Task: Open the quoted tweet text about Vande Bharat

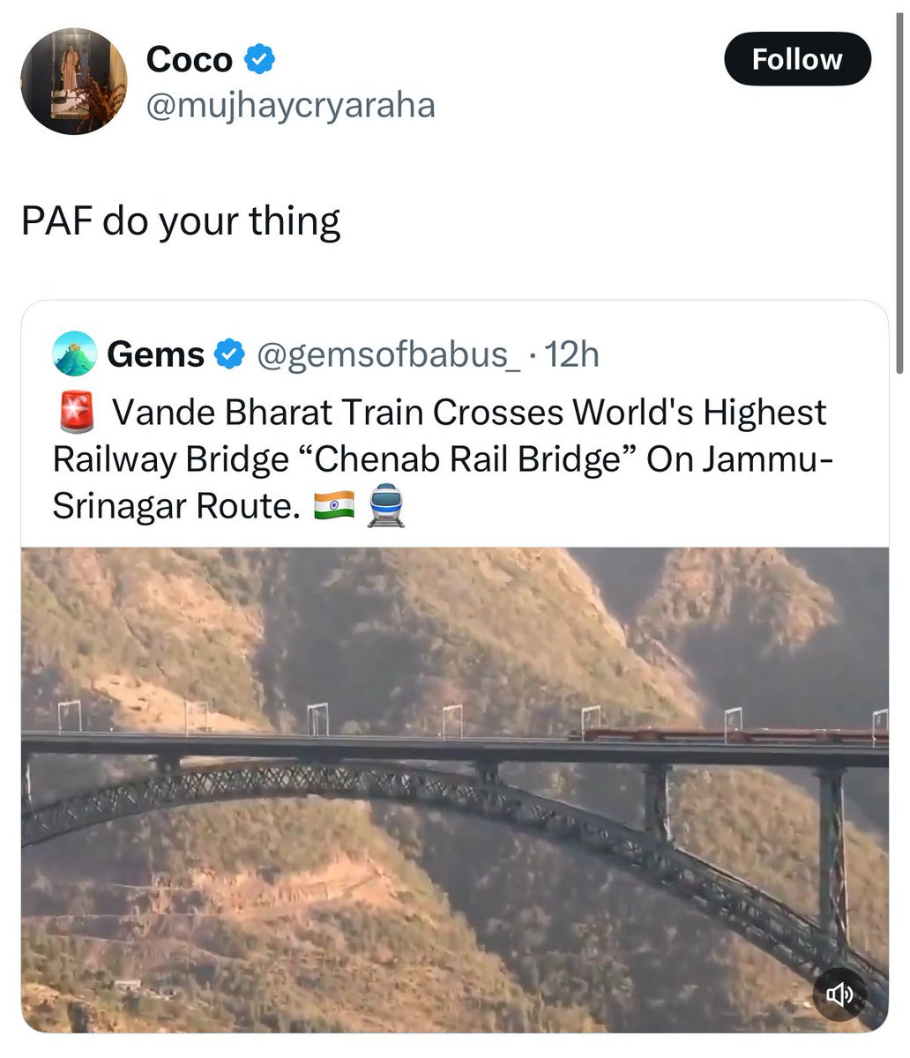Action: tap(441, 458)
